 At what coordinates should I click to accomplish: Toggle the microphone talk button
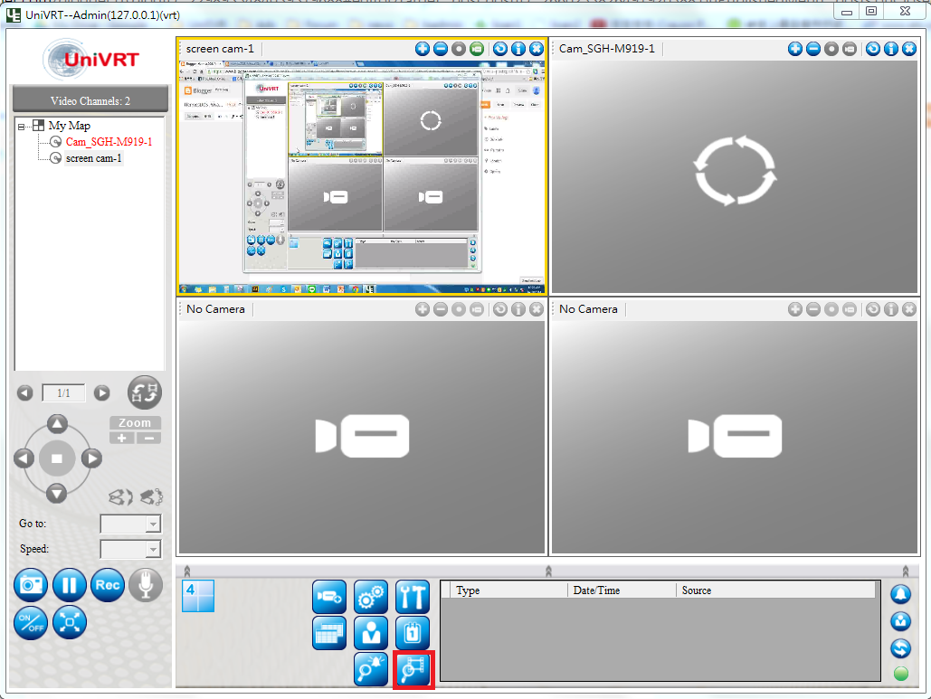coord(146,585)
